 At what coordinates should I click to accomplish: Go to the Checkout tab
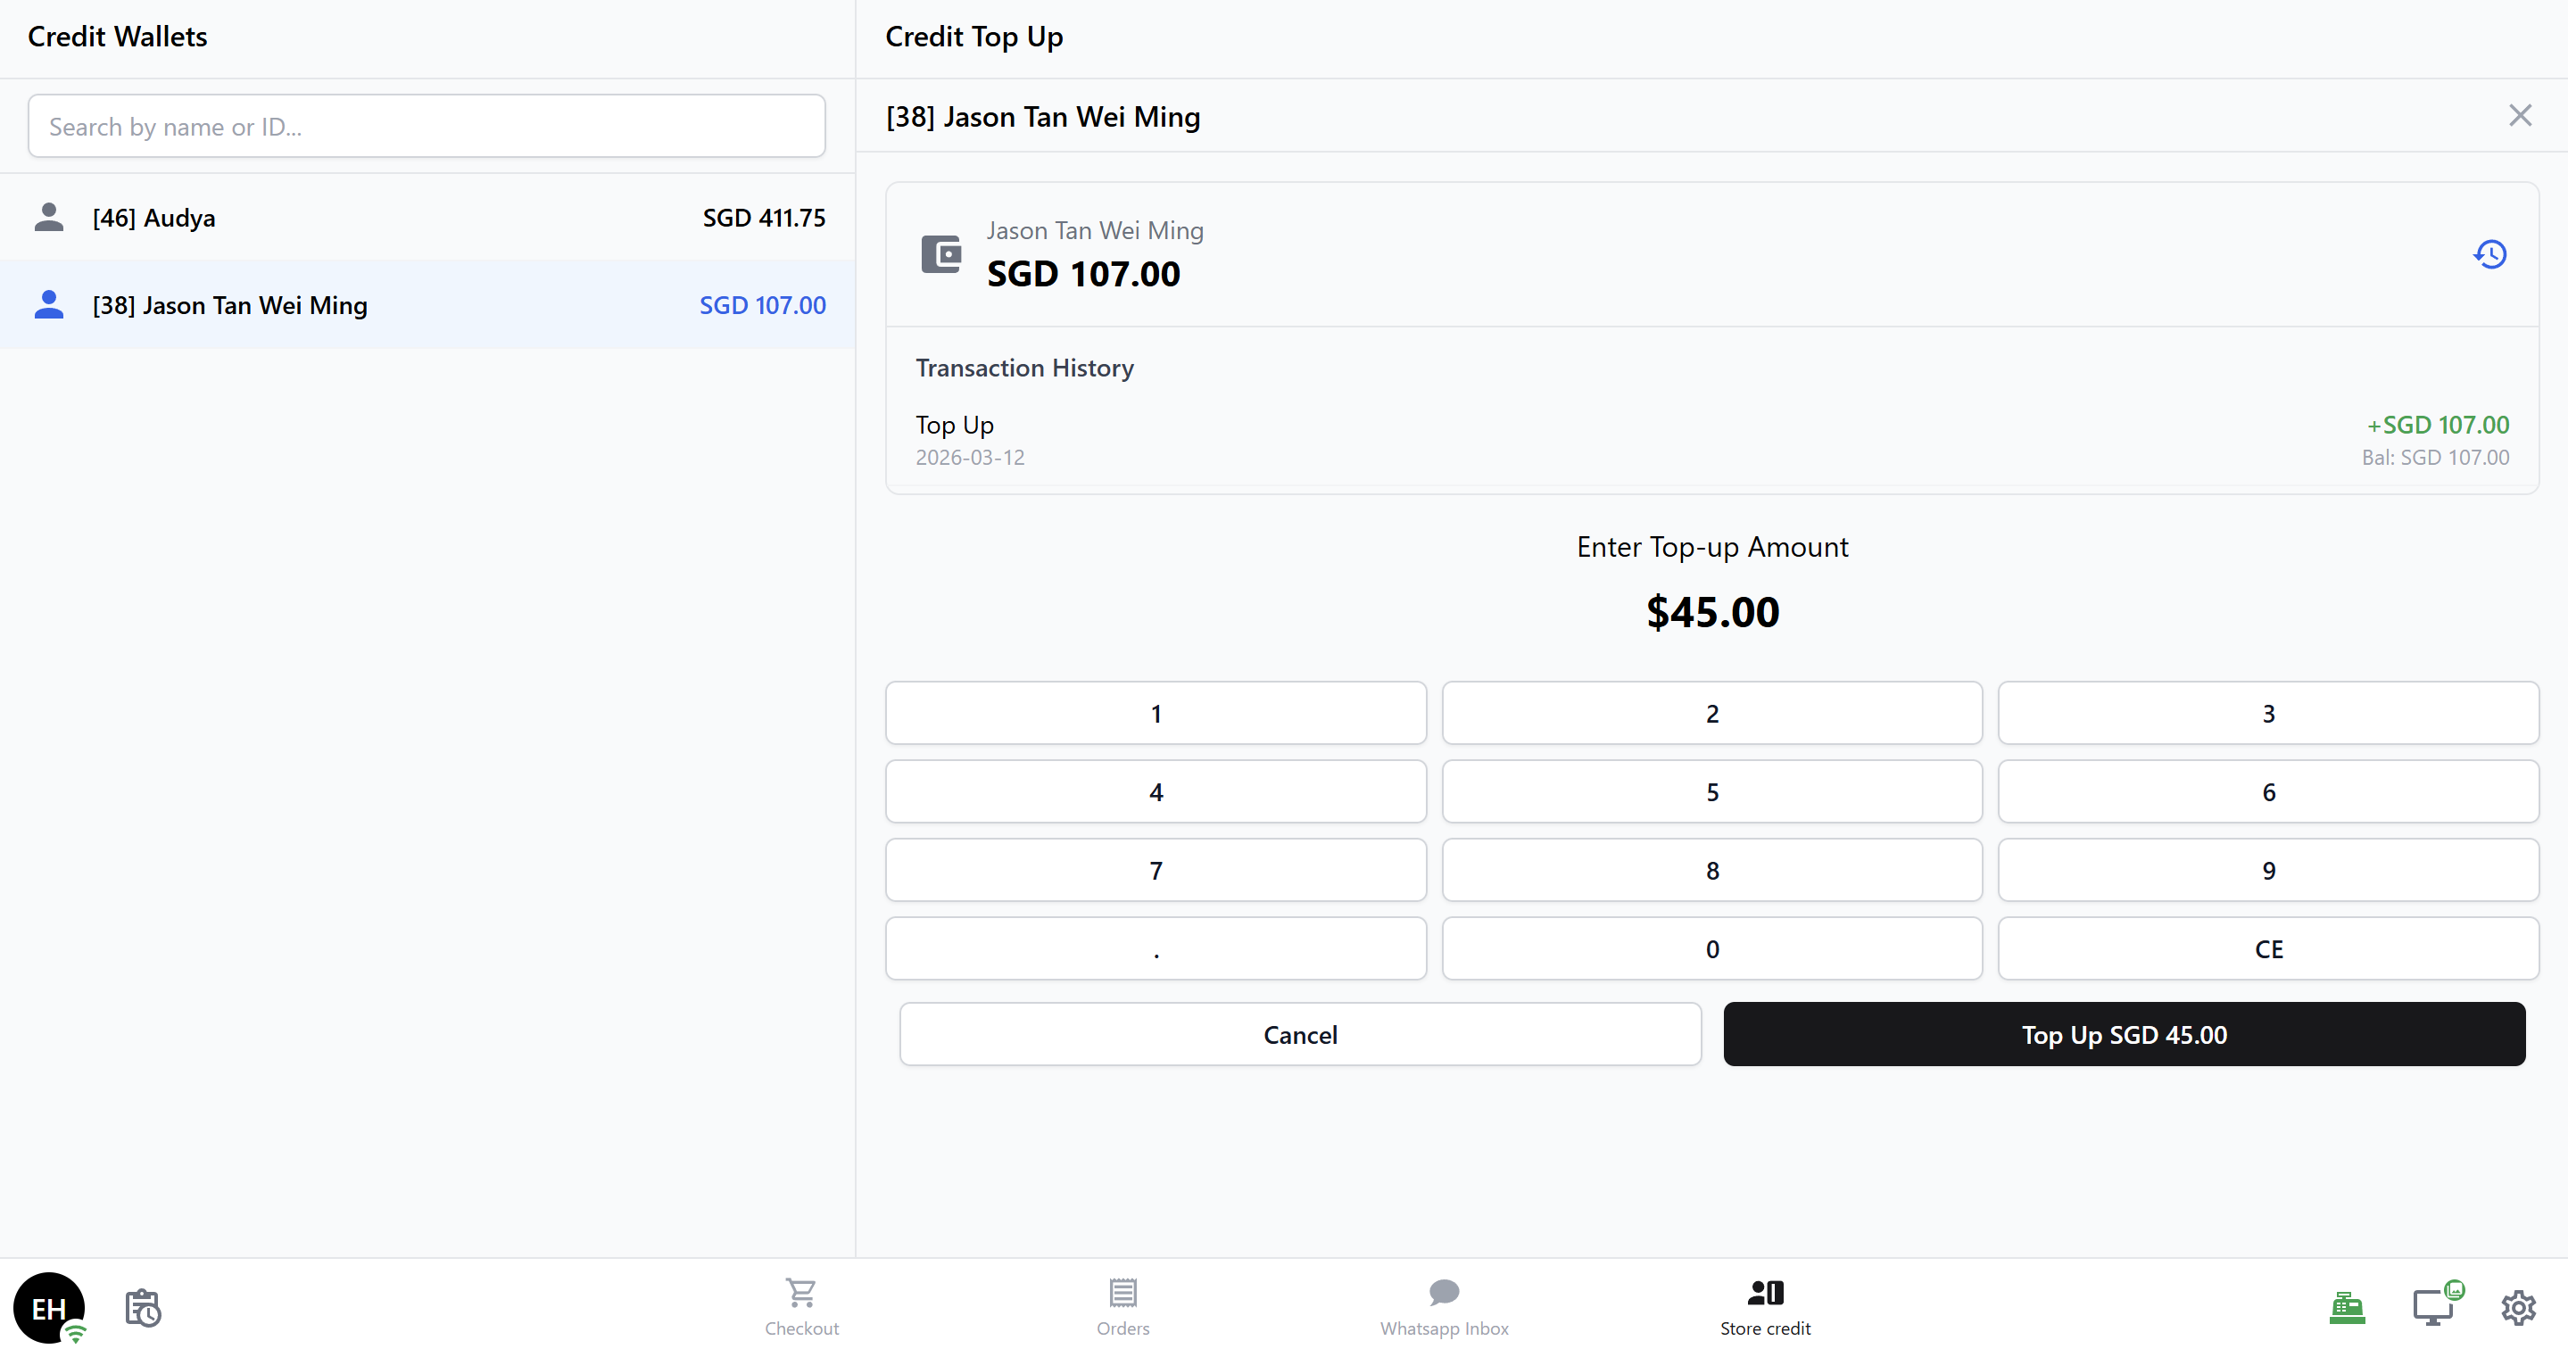(801, 1306)
